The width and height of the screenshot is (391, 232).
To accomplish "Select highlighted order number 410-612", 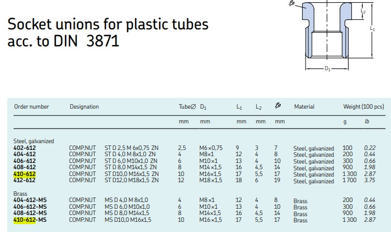I will pyautogui.click(x=24, y=174).
